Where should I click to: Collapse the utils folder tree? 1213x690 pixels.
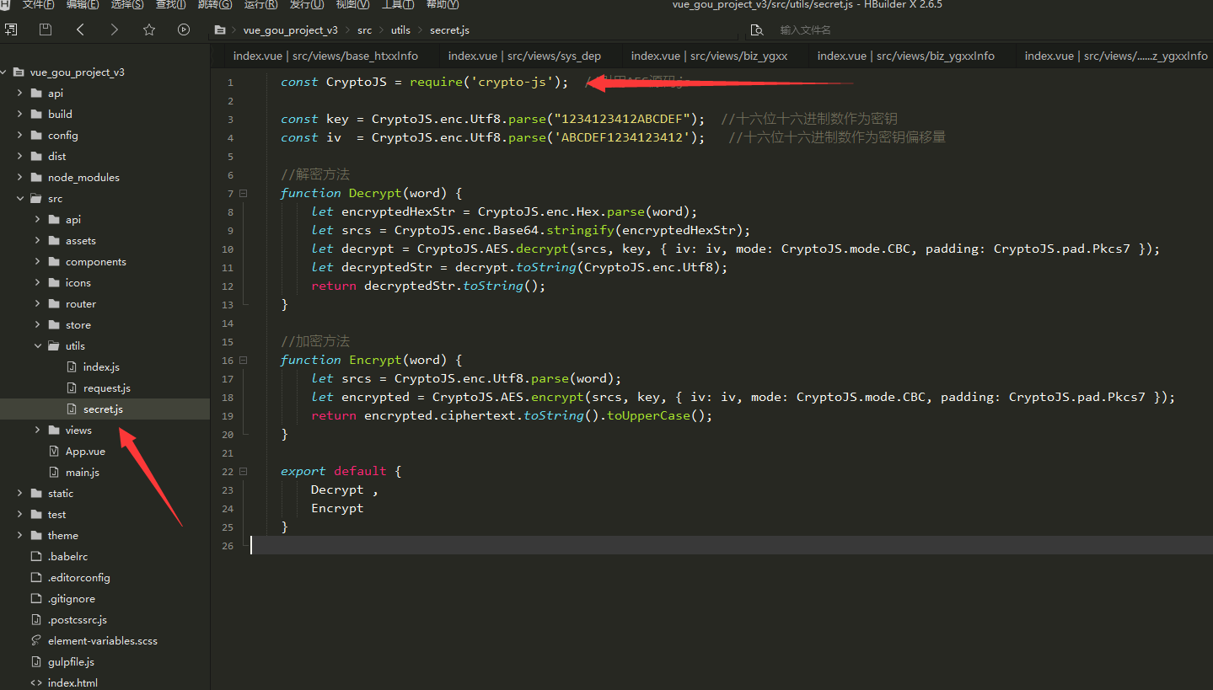[37, 345]
